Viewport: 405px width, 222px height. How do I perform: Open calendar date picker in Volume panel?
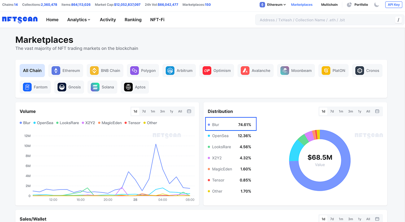pyautogui.click(x=189, y=111)
